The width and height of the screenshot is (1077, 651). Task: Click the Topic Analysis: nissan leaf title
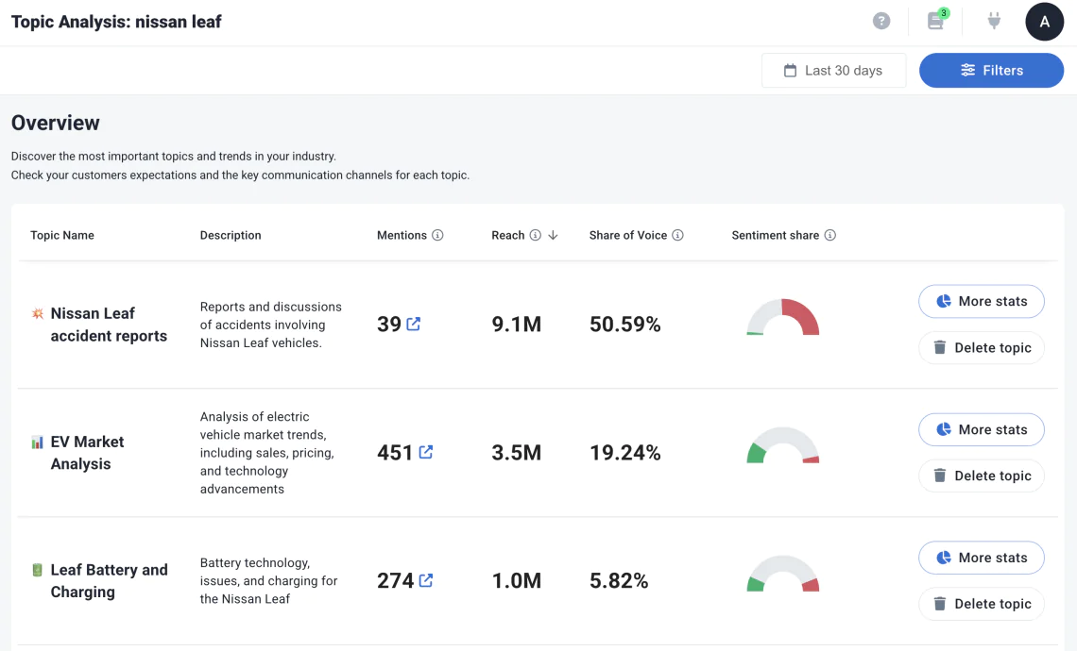pos(116,22)
